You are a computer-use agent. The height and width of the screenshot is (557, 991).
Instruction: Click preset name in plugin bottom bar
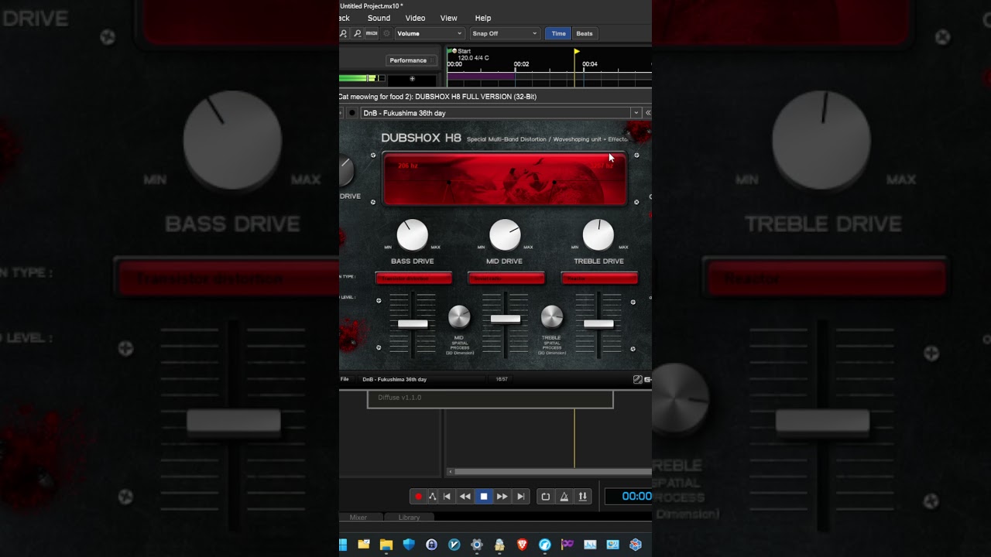pyautogui.click(x=395, y=379)
